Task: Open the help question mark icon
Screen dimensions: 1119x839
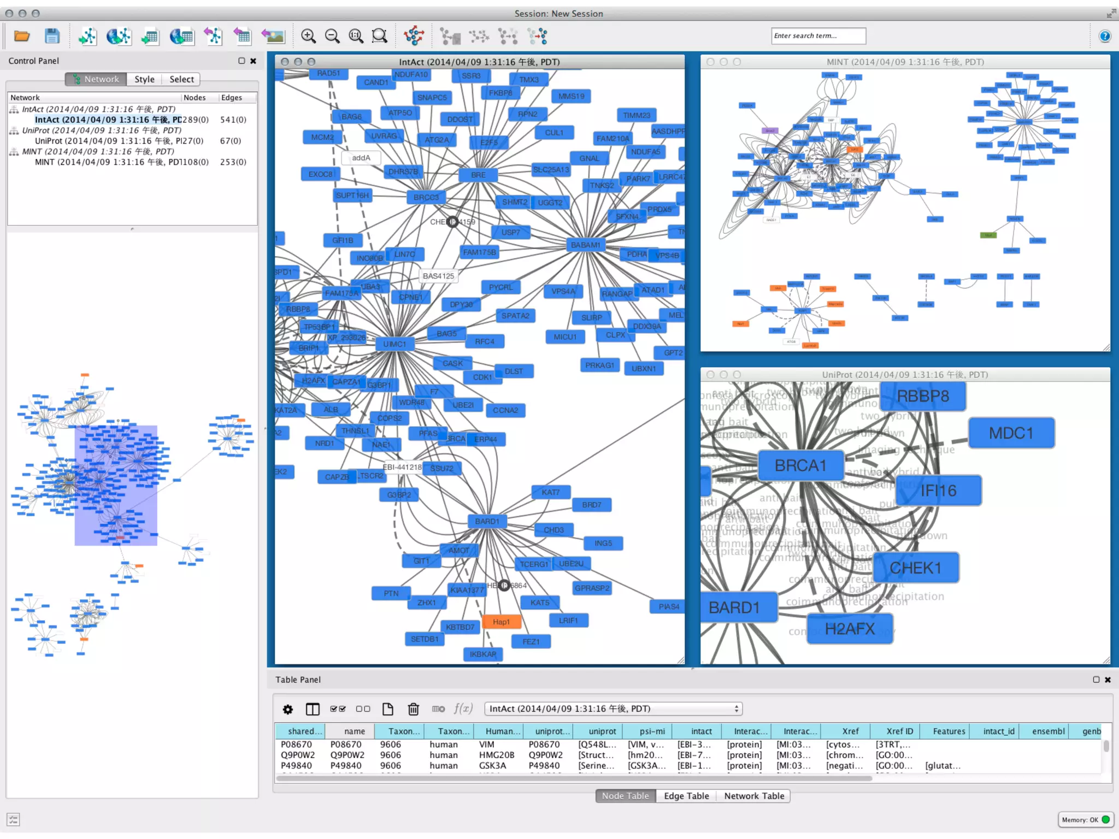Action: 1104,37
